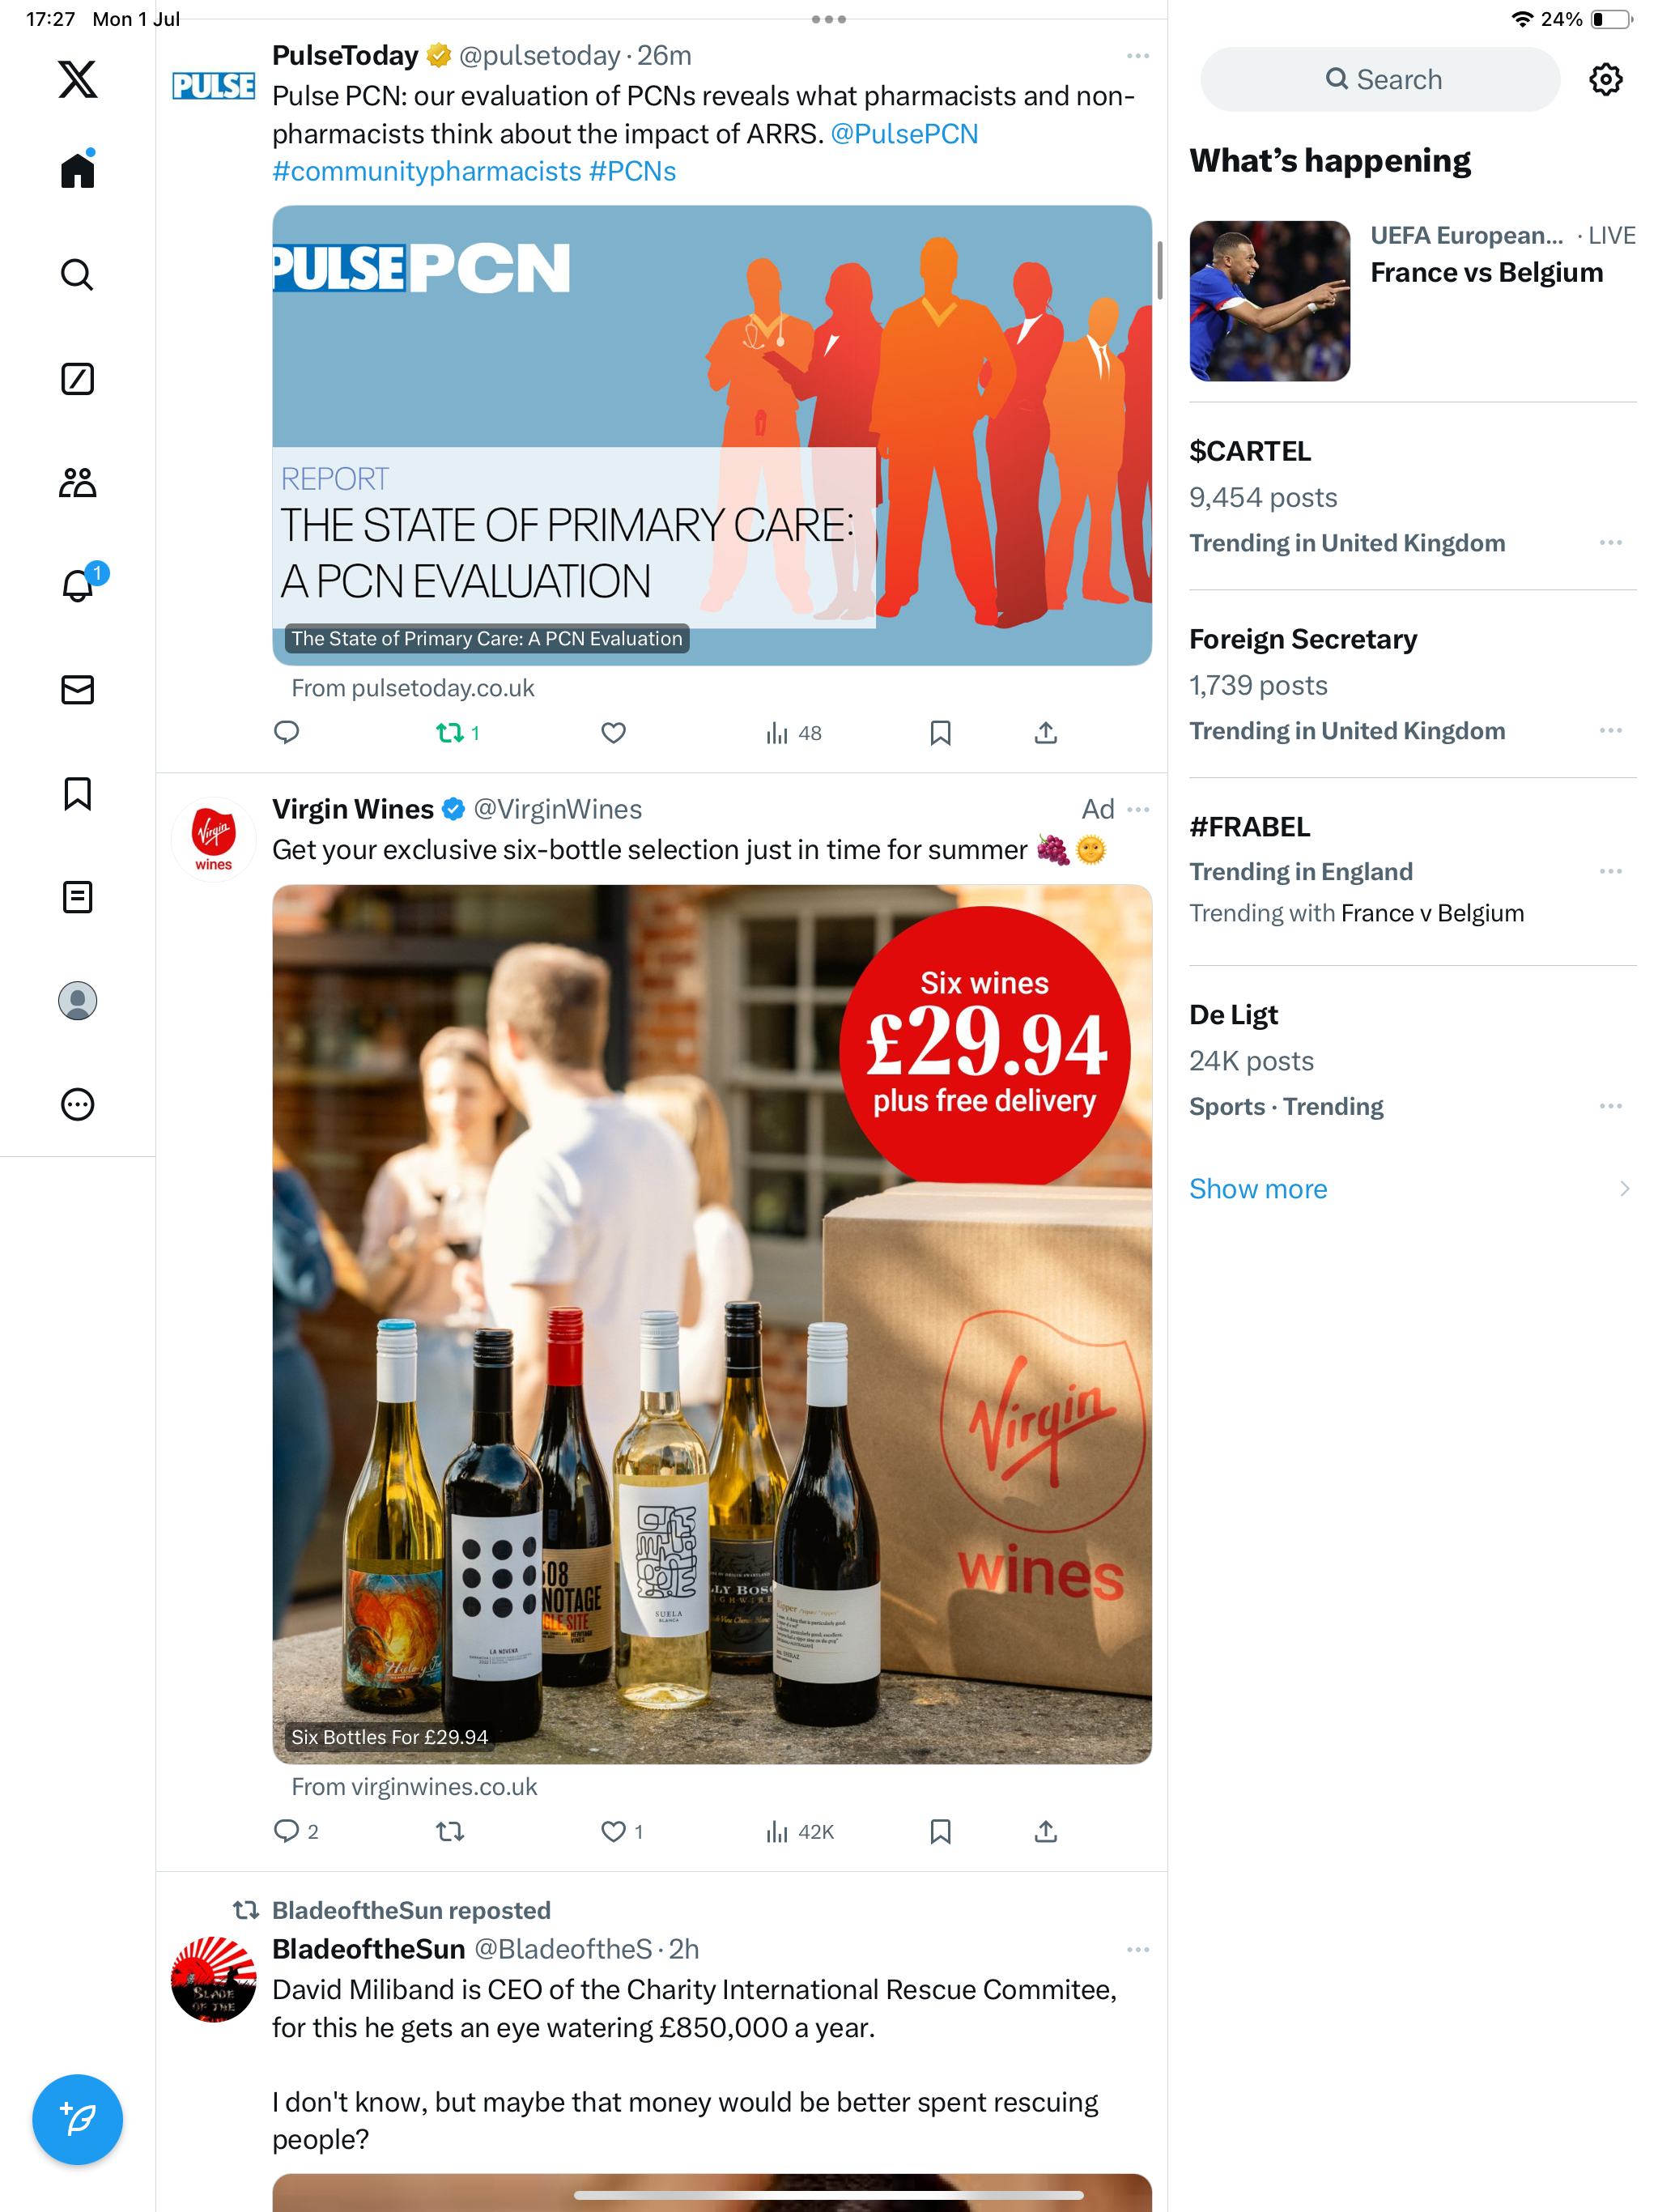Open Lists icon in sidebar
The width and height of the screenshot is (1658, 2212).
(x=77, y=897)
